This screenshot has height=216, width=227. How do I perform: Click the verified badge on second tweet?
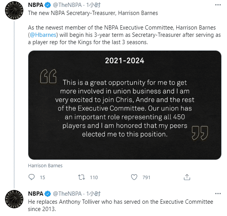(x=47, y=194)
